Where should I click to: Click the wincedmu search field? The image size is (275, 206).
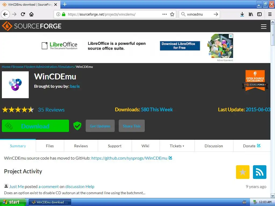click(199, 14)
